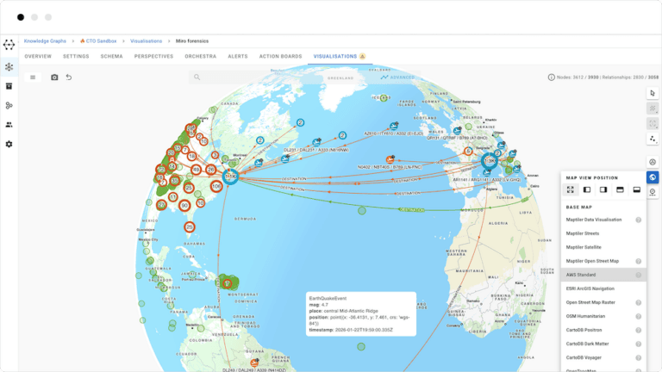Open the globe map view settings

point(653,177)
